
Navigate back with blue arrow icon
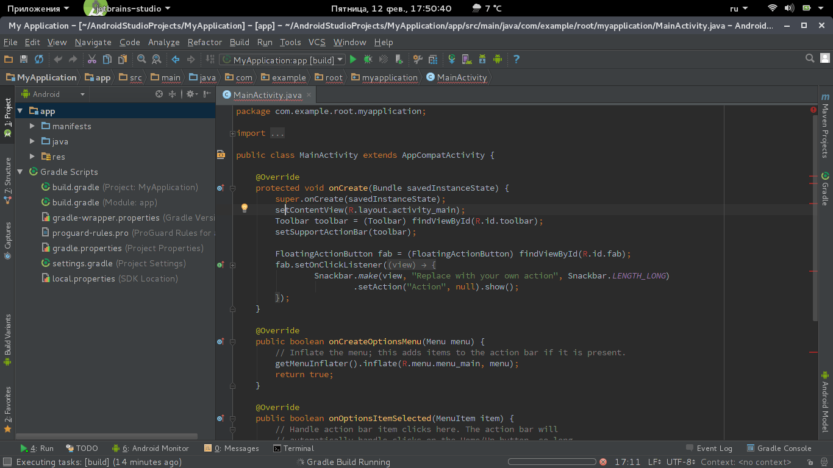[x=176, y=59]
